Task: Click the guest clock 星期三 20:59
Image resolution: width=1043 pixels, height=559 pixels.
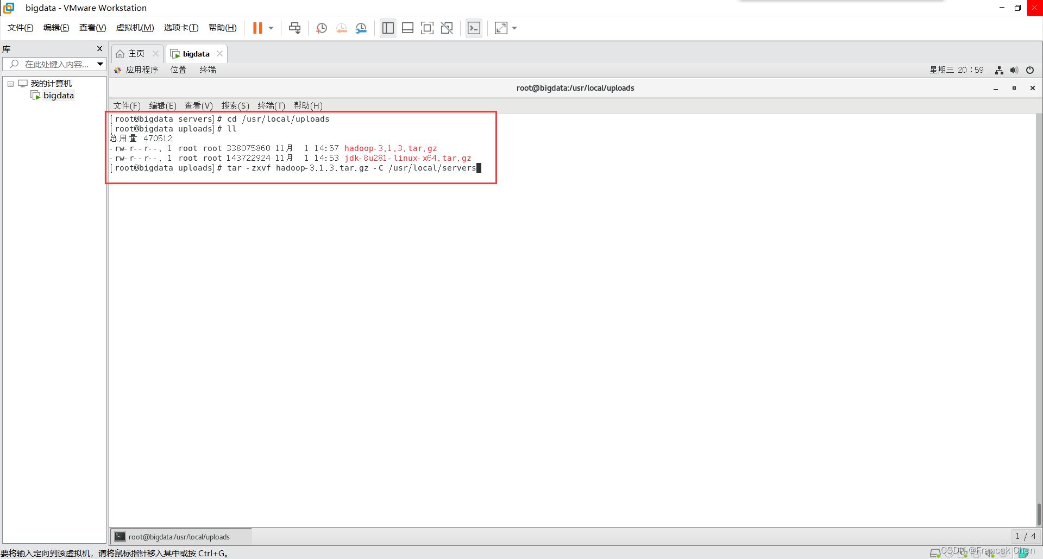Action: coord(957,70)
